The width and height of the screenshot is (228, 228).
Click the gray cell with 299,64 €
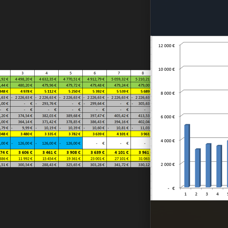(x=94, y=104)
